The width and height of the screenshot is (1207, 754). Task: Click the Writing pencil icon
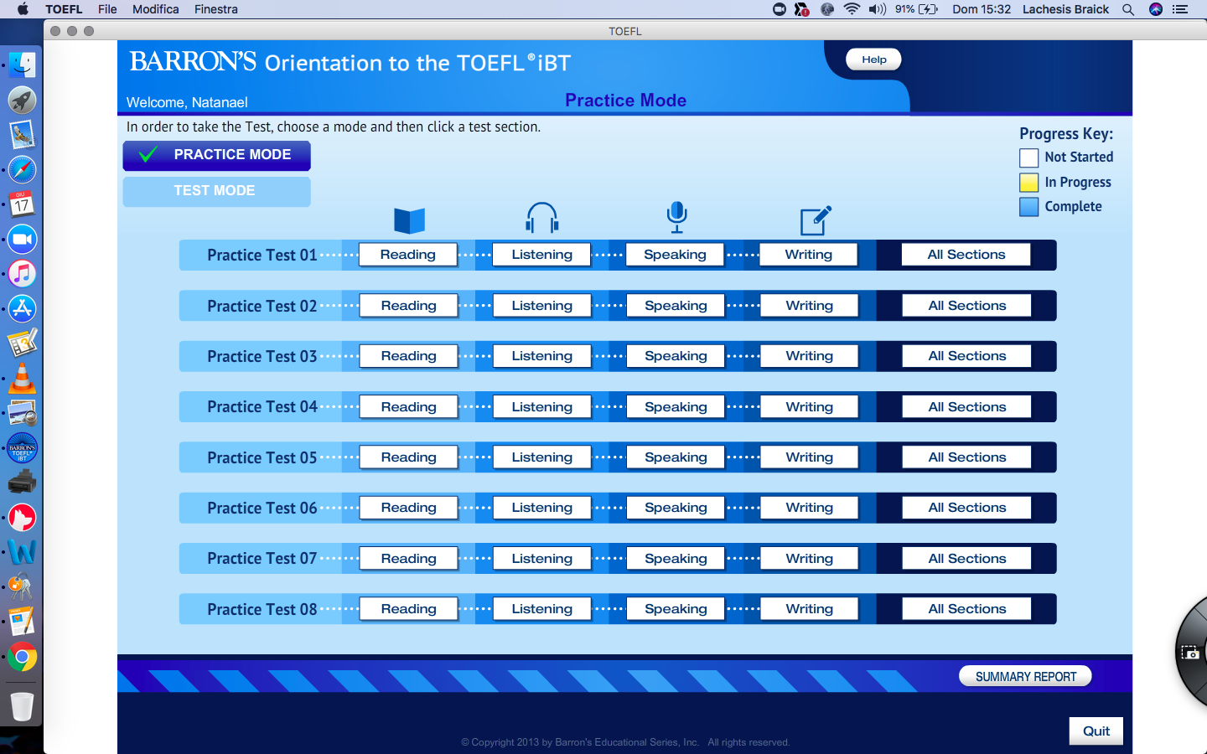pos(816,220)
